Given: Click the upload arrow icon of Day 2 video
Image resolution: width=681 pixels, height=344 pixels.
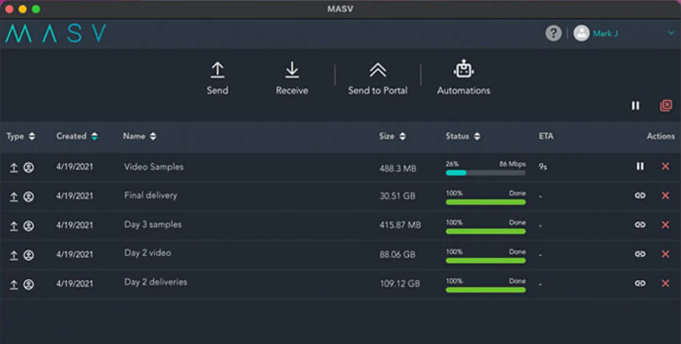Looking at the screenshot, I should tap(14, 255).
